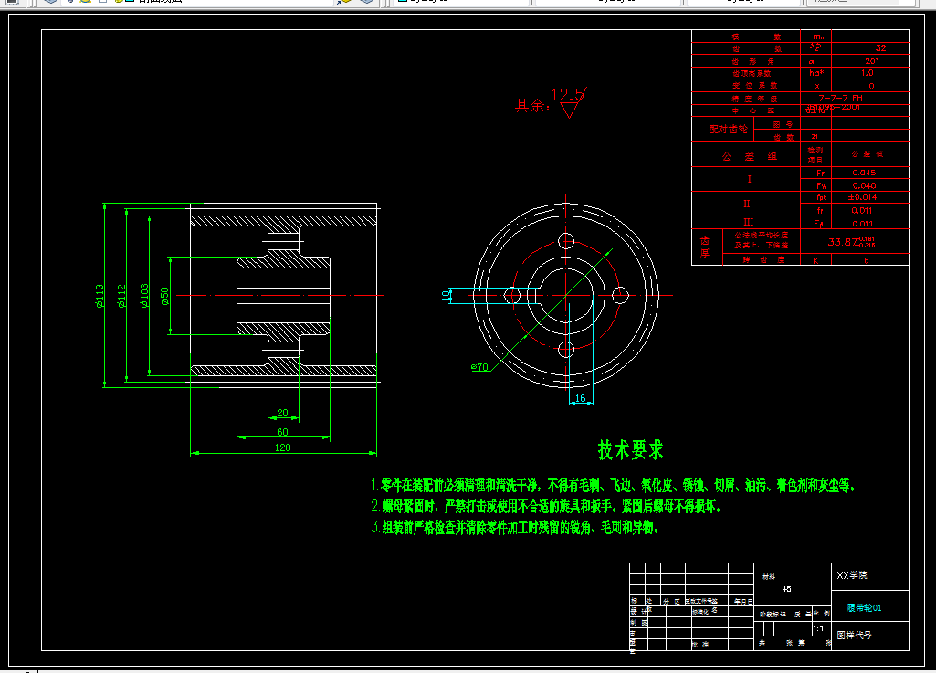The height and width of the screenshot is (673, 936).
Task: Select the ø50 bore dimension
Action: click(164, 297)
